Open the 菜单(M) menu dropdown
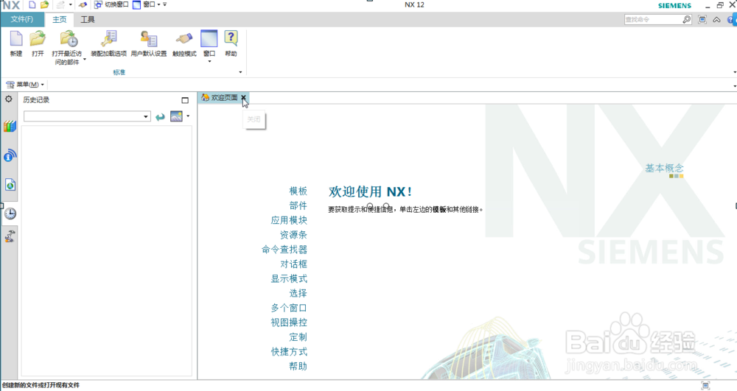Screen dimensions: 737x391 pos(25,85)
